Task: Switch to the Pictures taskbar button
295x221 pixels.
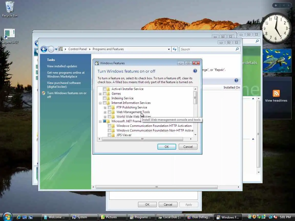Action: point(112,217)
